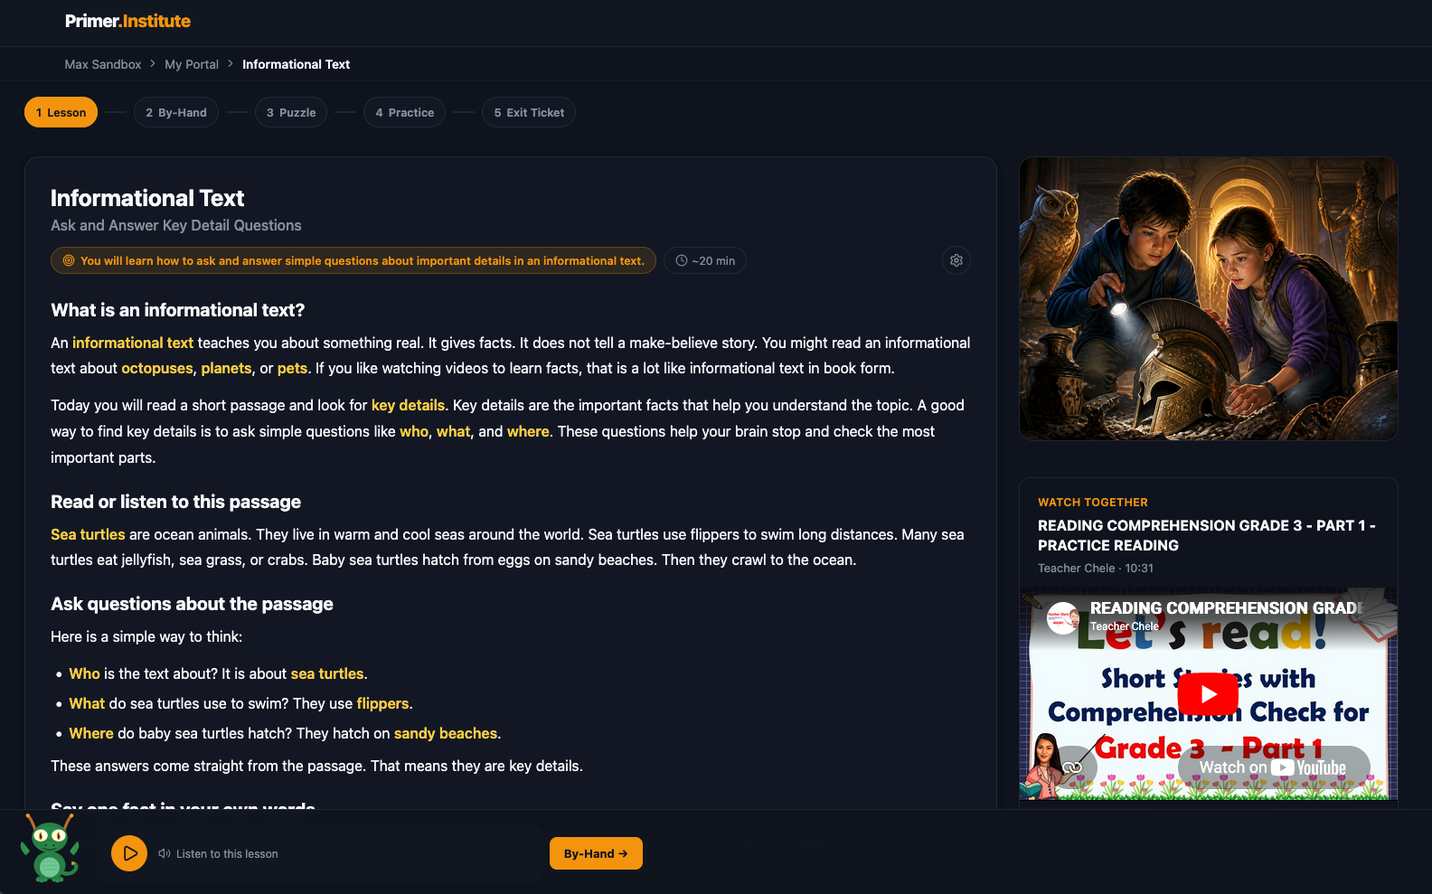Click highlighted "sea turtles" in the Who bullet
The image size is (1432, 894).
pos(327,673)
